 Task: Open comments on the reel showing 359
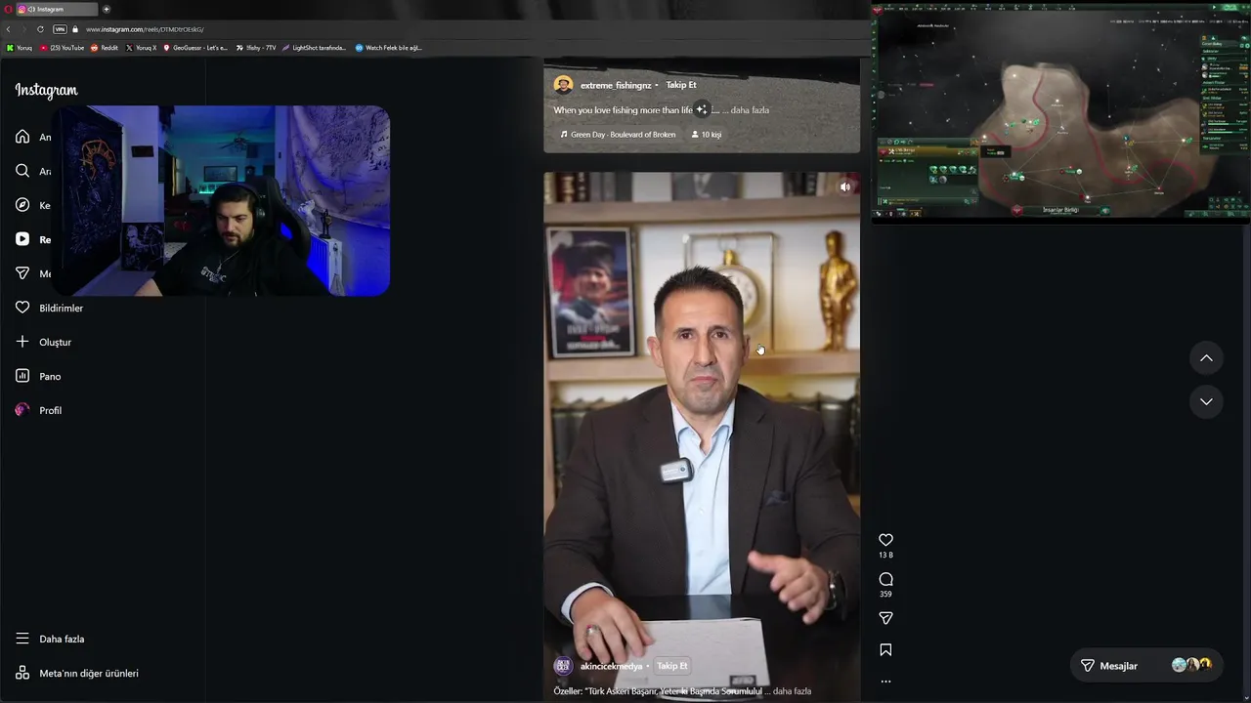(x=885, y=579)
